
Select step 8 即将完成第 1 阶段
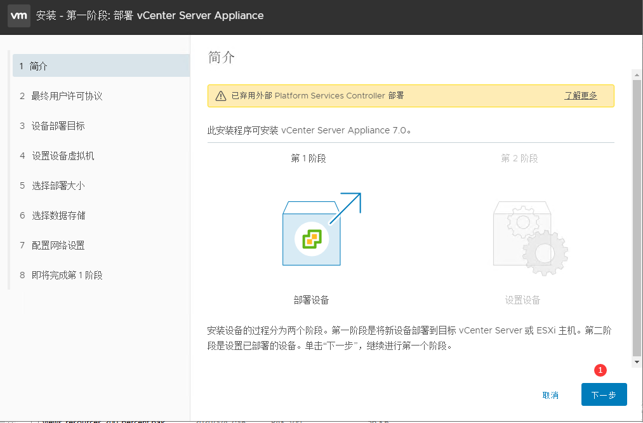point(67,275)
